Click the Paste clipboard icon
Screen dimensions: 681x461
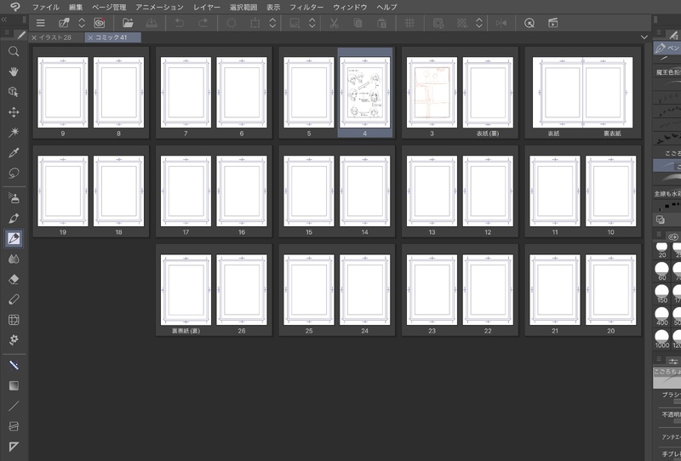pyautogui.click(x=381, y=23)
